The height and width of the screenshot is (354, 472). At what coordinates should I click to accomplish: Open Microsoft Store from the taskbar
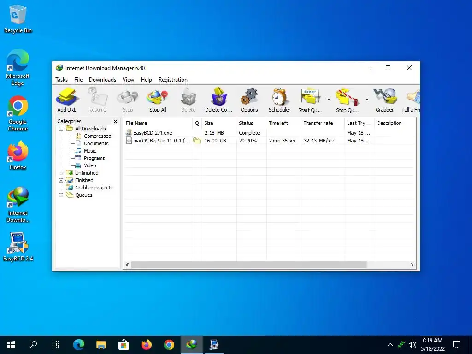click(x=124, y=345)
